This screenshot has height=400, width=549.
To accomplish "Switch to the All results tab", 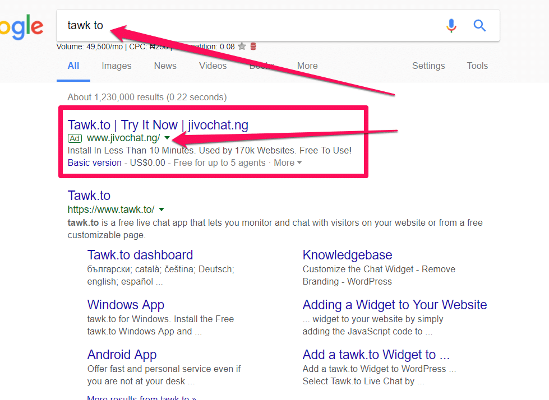I will [73, 66].
